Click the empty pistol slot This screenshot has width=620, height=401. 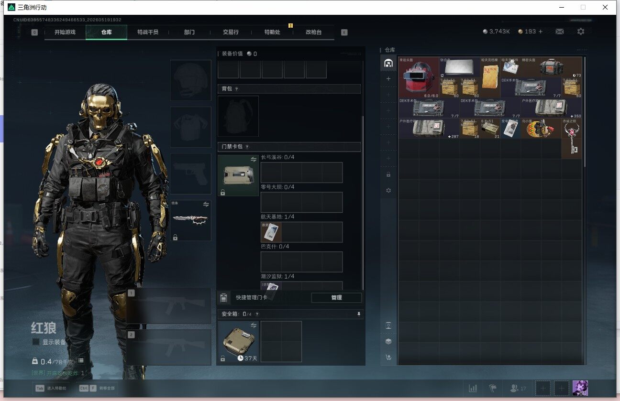[x=191, y=173]
